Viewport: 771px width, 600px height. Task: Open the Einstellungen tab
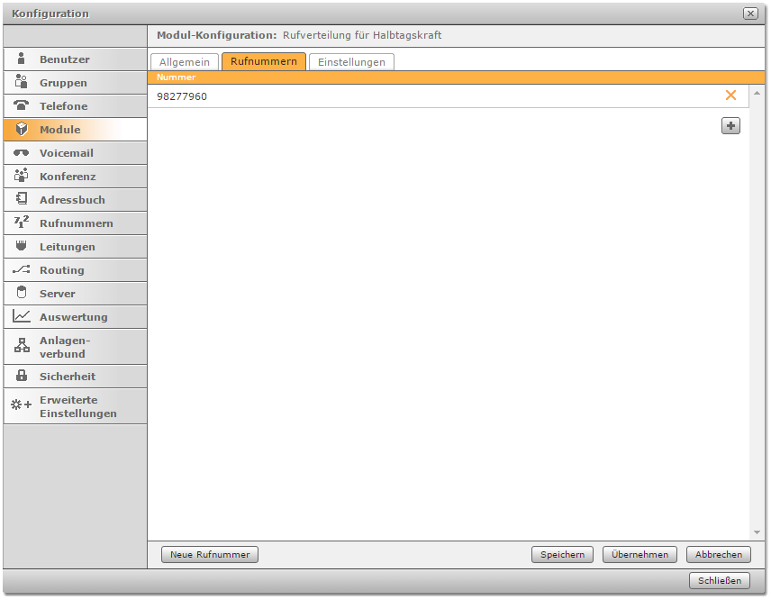point(351,62)
